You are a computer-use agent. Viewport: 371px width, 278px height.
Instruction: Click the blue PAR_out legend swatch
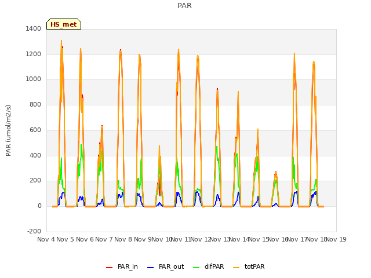pyautogui.click(x=150, y=268)
